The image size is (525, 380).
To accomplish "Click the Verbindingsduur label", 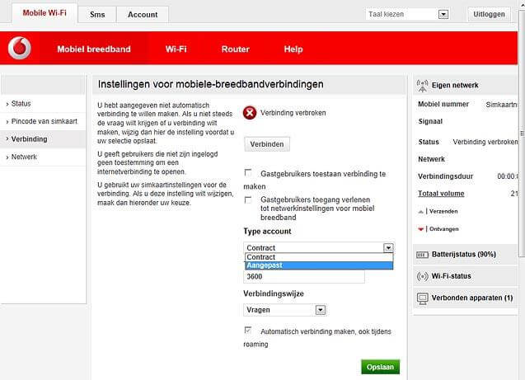I will point(445,176).
